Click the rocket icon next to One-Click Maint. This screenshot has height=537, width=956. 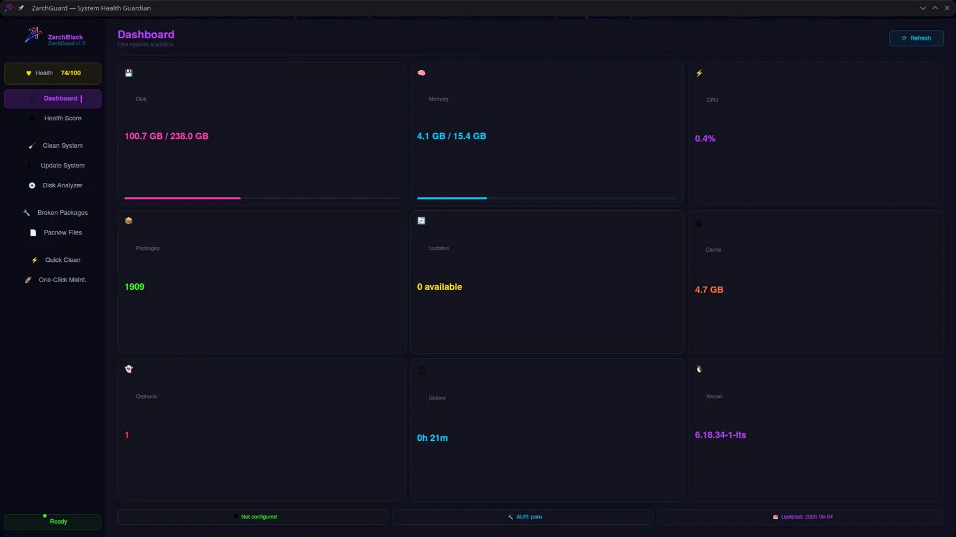(28, 280)
